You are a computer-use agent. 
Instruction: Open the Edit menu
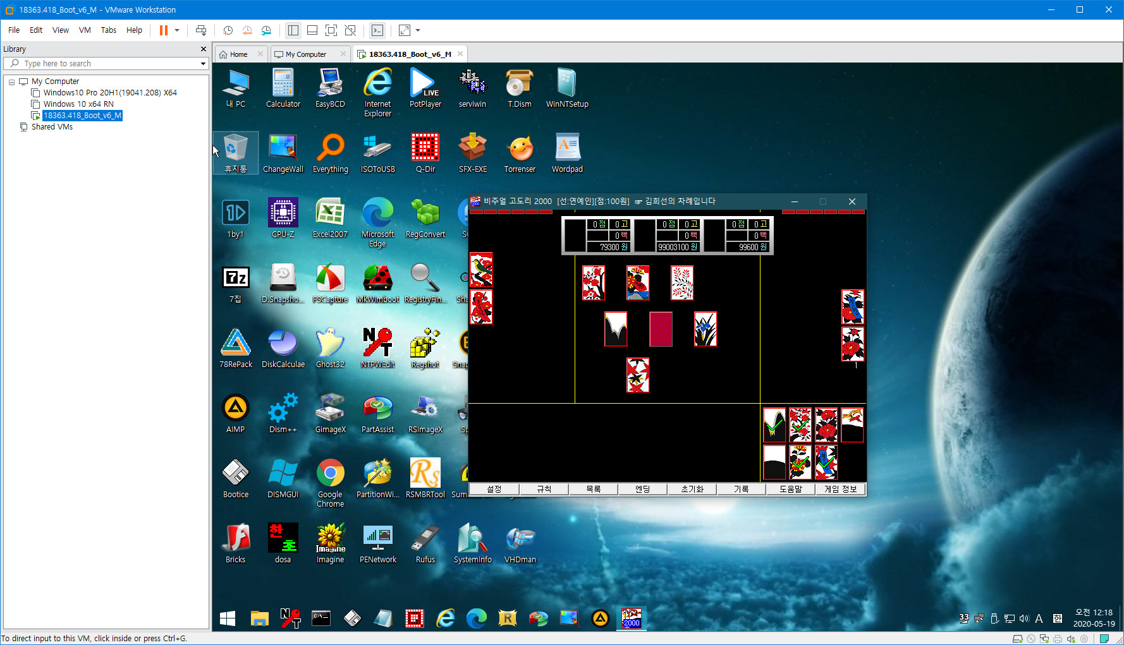point(36,30)
